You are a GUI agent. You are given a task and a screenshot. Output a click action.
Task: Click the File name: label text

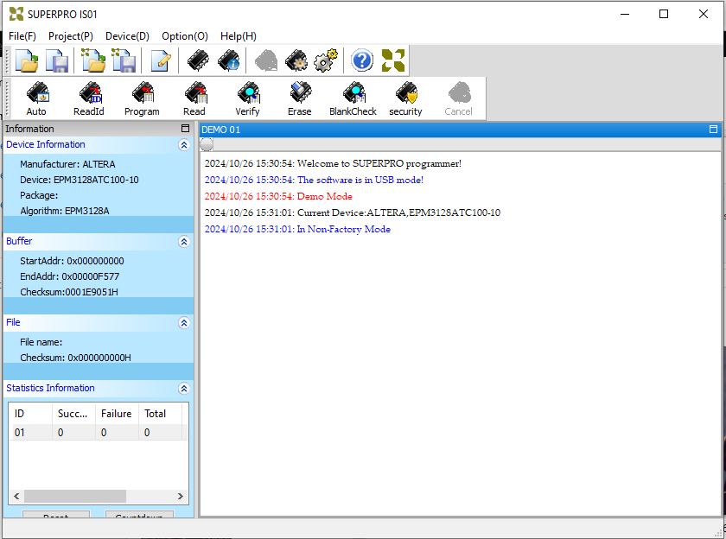[41, 342]
